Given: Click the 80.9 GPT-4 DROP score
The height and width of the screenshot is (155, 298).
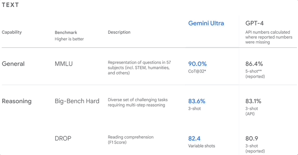Looking at the screenshot, I should pos(251,138).
